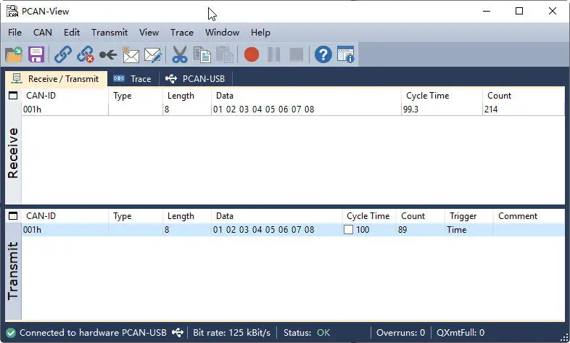Open the Transmit menu
The width and height of the screenshot is (570, 343).
(x=110, y=33)
